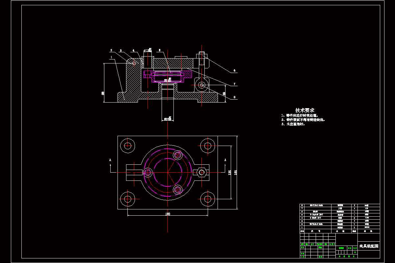Click the right section marker A
Image resolution: width=395 pixels, height=263 pixels.
225,160
